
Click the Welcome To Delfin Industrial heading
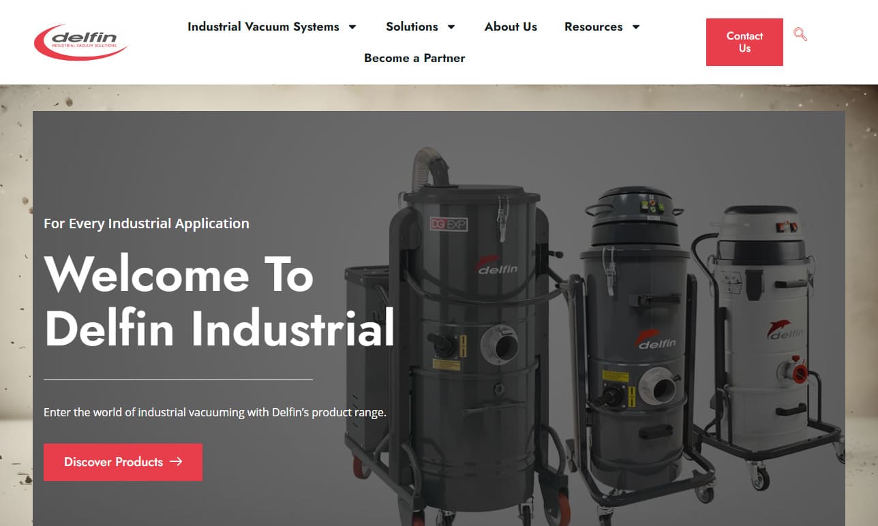[219, 301]
